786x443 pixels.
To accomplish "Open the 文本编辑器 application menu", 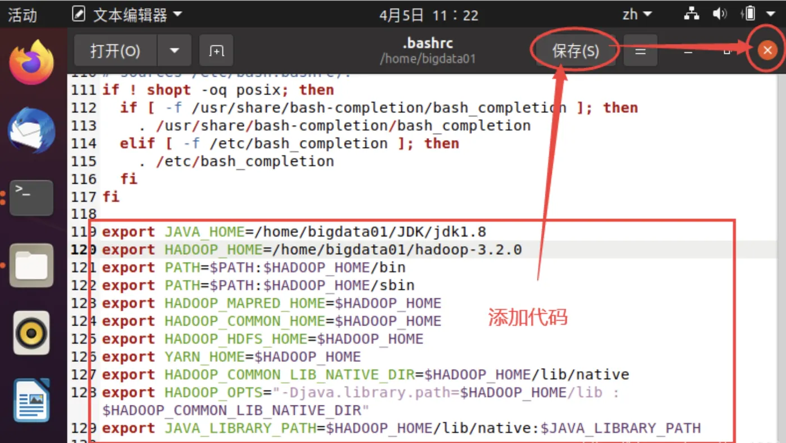I will point(127,15).
